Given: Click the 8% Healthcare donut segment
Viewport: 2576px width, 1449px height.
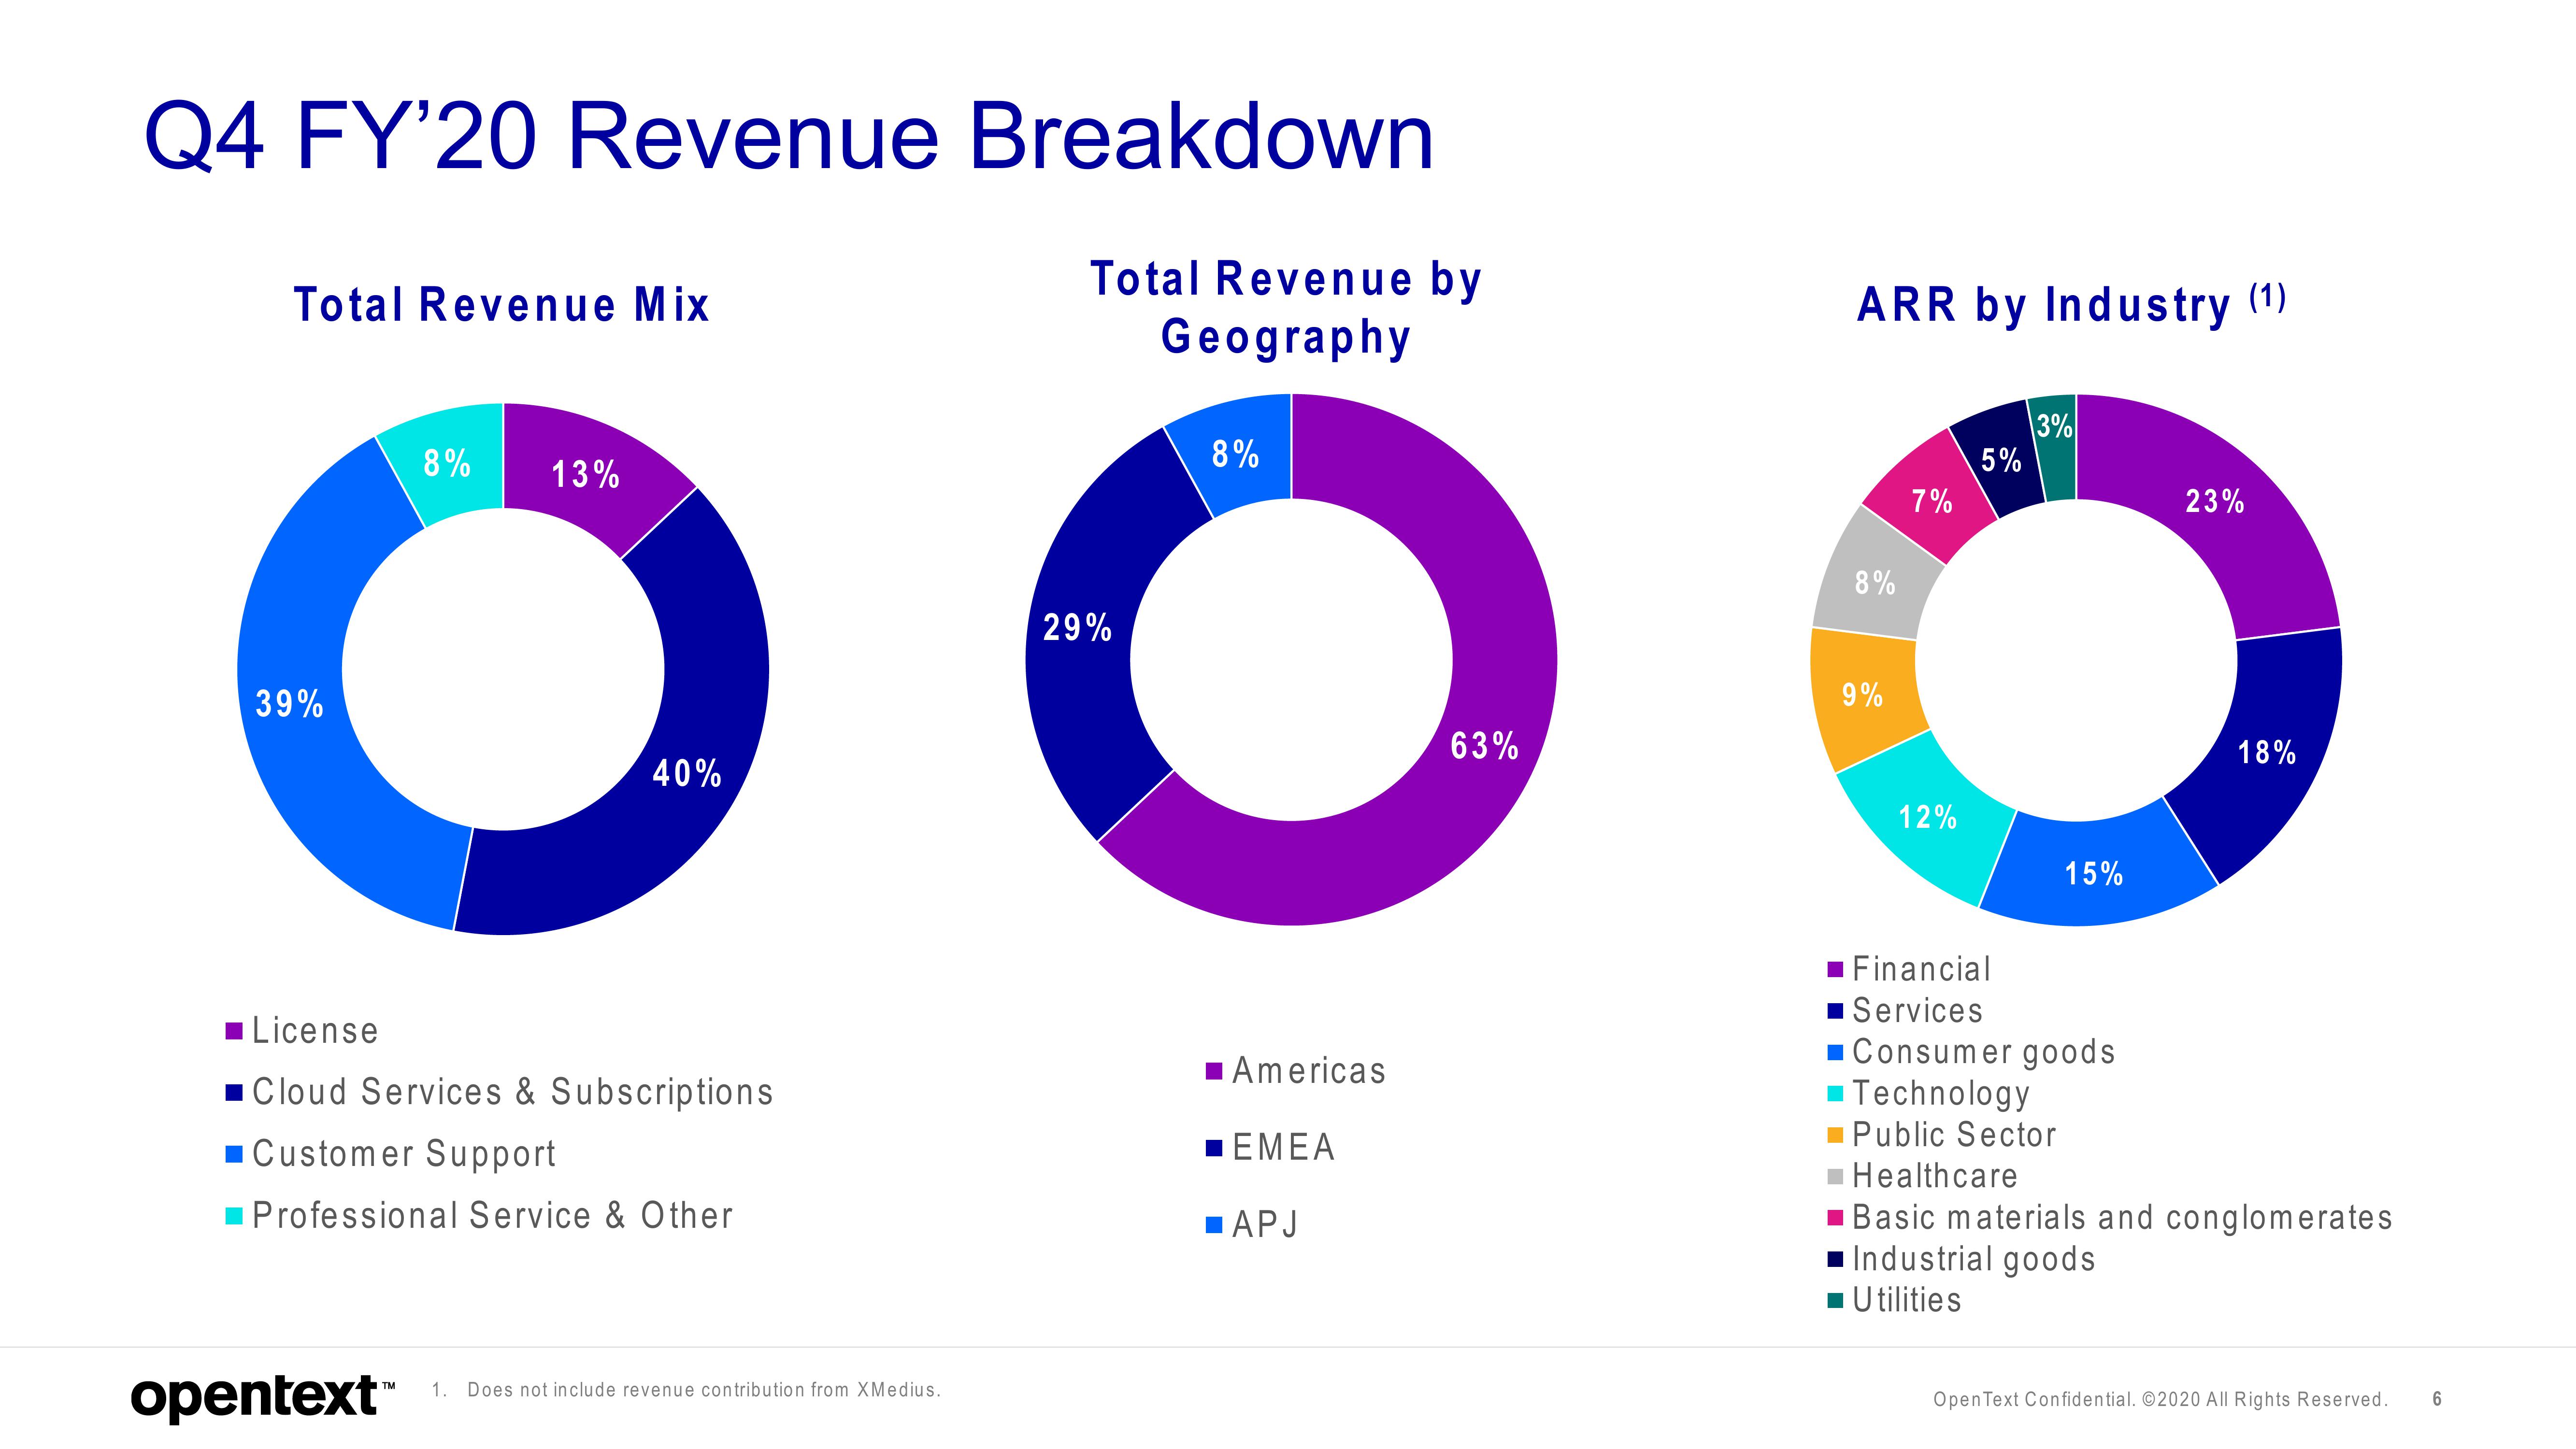Looking at the screenshot, I should [x=1875, y=582].
